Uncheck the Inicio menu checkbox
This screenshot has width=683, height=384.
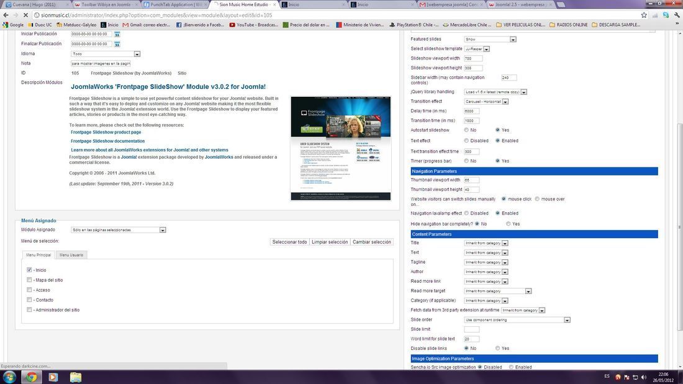pos(29,270)
